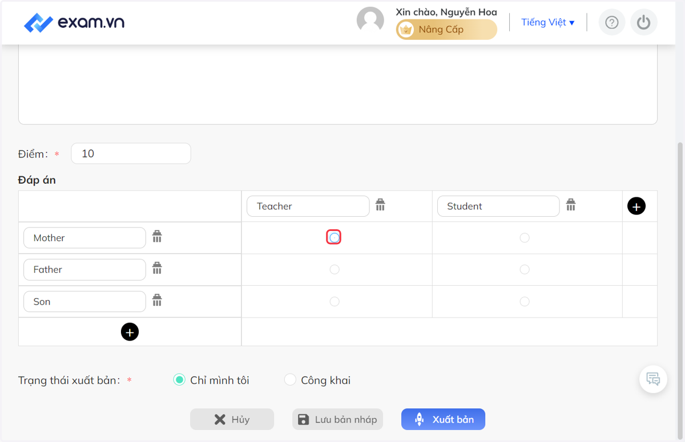The image size is (685, 442).
Task: Delete the Teacher column with trash icon
Action: [x=380, y=205]
